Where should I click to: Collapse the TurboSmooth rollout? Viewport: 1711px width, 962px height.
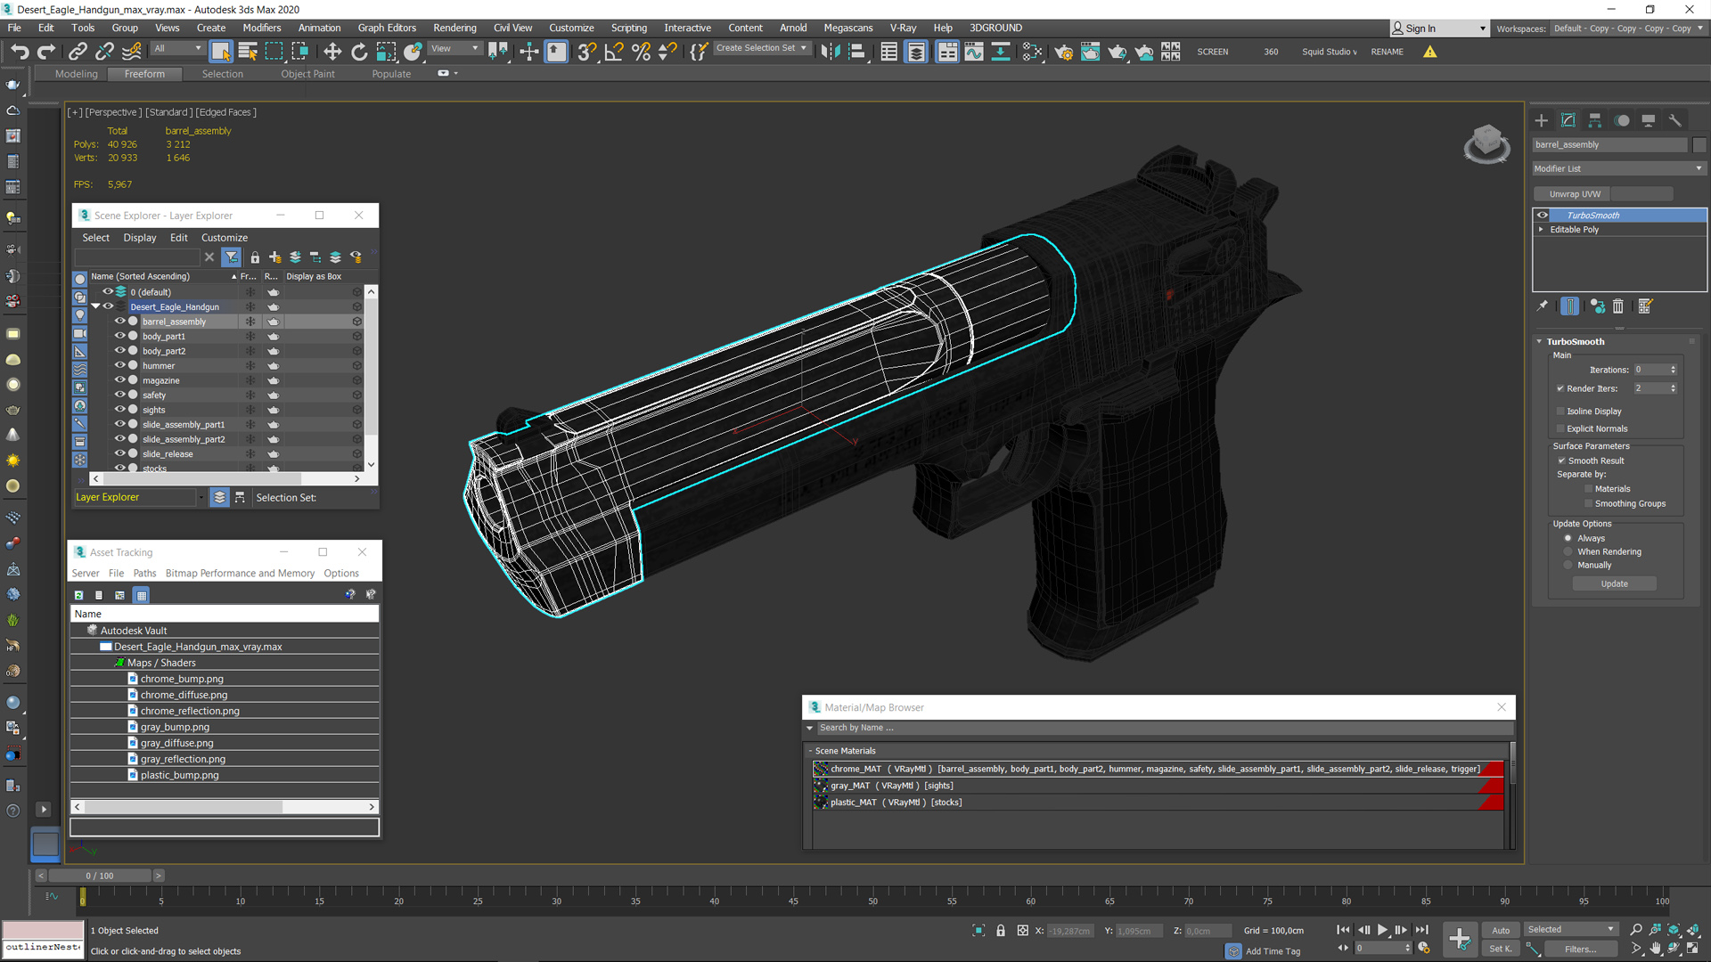tap(1539, 342)
